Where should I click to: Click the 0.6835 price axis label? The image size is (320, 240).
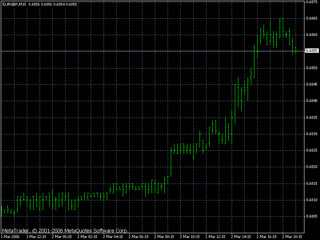(x=312, y=118)
